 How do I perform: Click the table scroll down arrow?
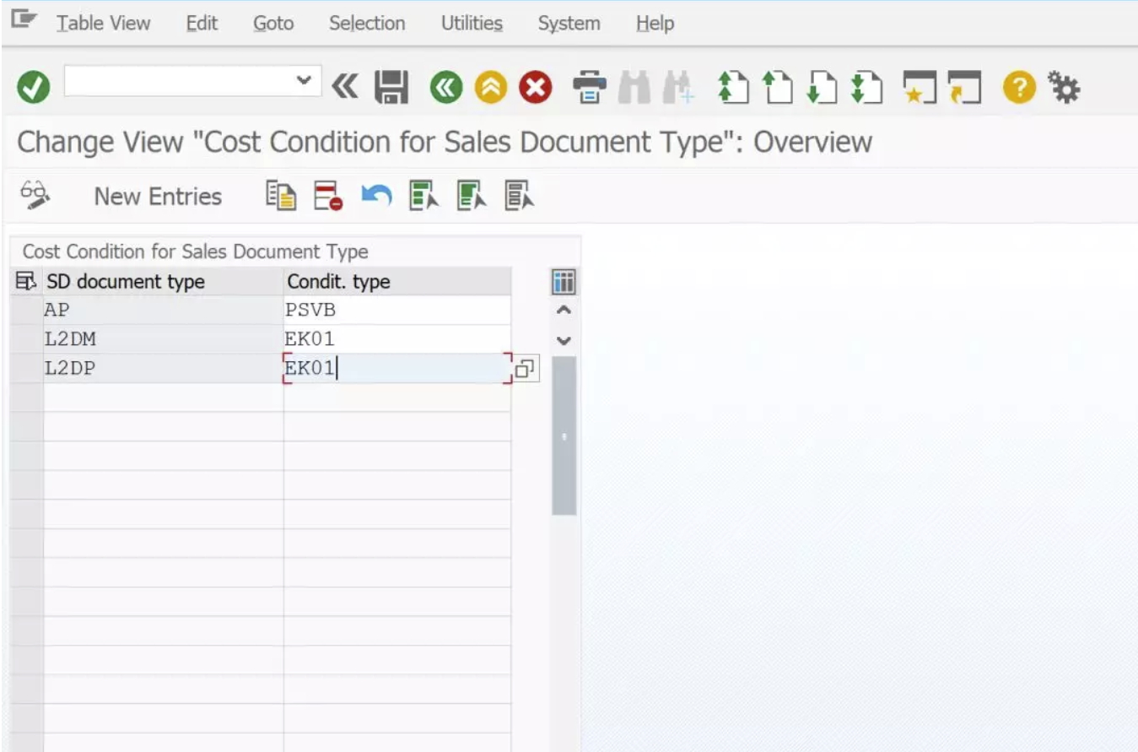coord(564,341)
